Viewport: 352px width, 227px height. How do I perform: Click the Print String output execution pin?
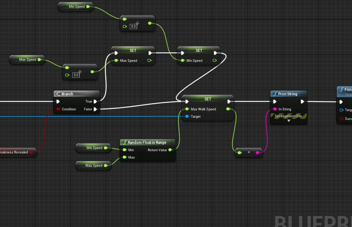click(302, 102)
